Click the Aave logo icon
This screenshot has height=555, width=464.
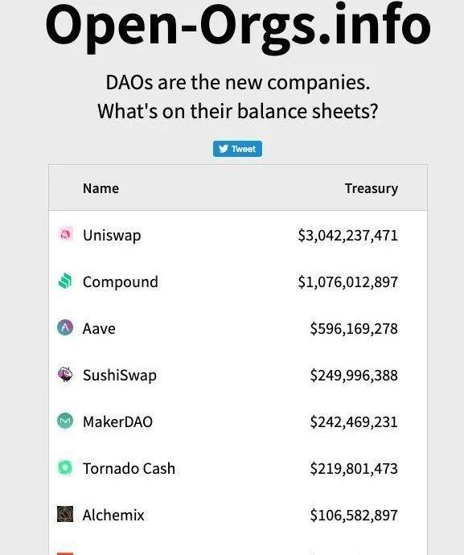[65, 327]
